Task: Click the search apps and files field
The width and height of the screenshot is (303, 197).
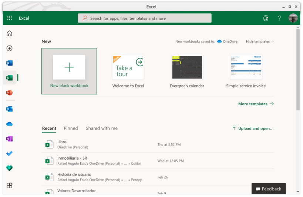Action: [x=145, y=18]
